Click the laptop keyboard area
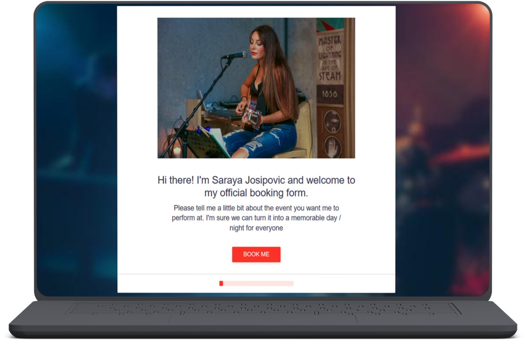The image size is (526, 340). (x=263, y=308)
